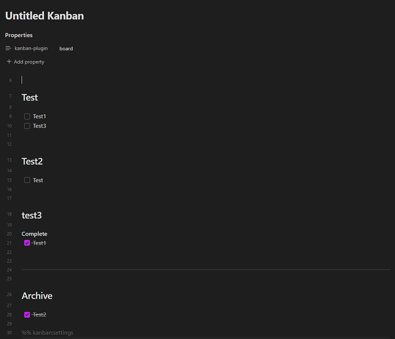
Task: Click the Test2 heading text
Action: (x=32, y=161)
